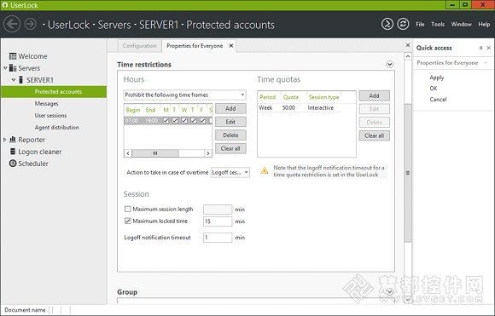Click Delete in the Hours section
The width and height of the screenshot is (495, 316).
[230, 135]
